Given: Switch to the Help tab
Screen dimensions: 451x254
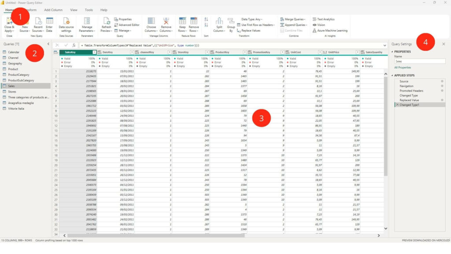Looking at the screenshot, I should click(x=104, y=10).
